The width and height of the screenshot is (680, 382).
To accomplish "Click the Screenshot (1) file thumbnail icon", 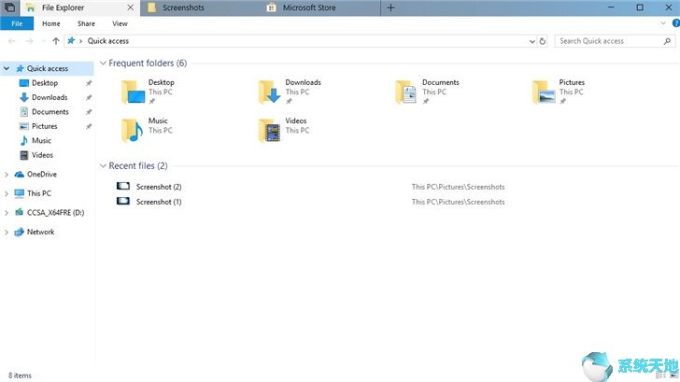I will [x=123, y=201].
